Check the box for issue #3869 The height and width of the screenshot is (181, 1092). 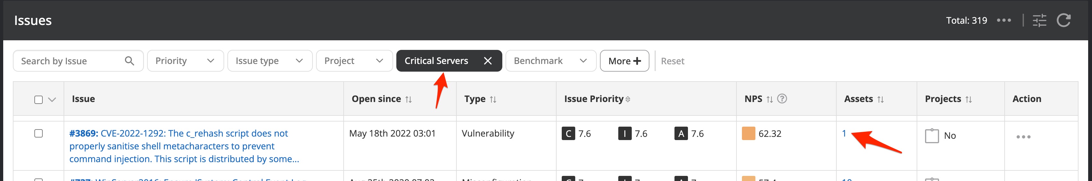pos(39,133)
